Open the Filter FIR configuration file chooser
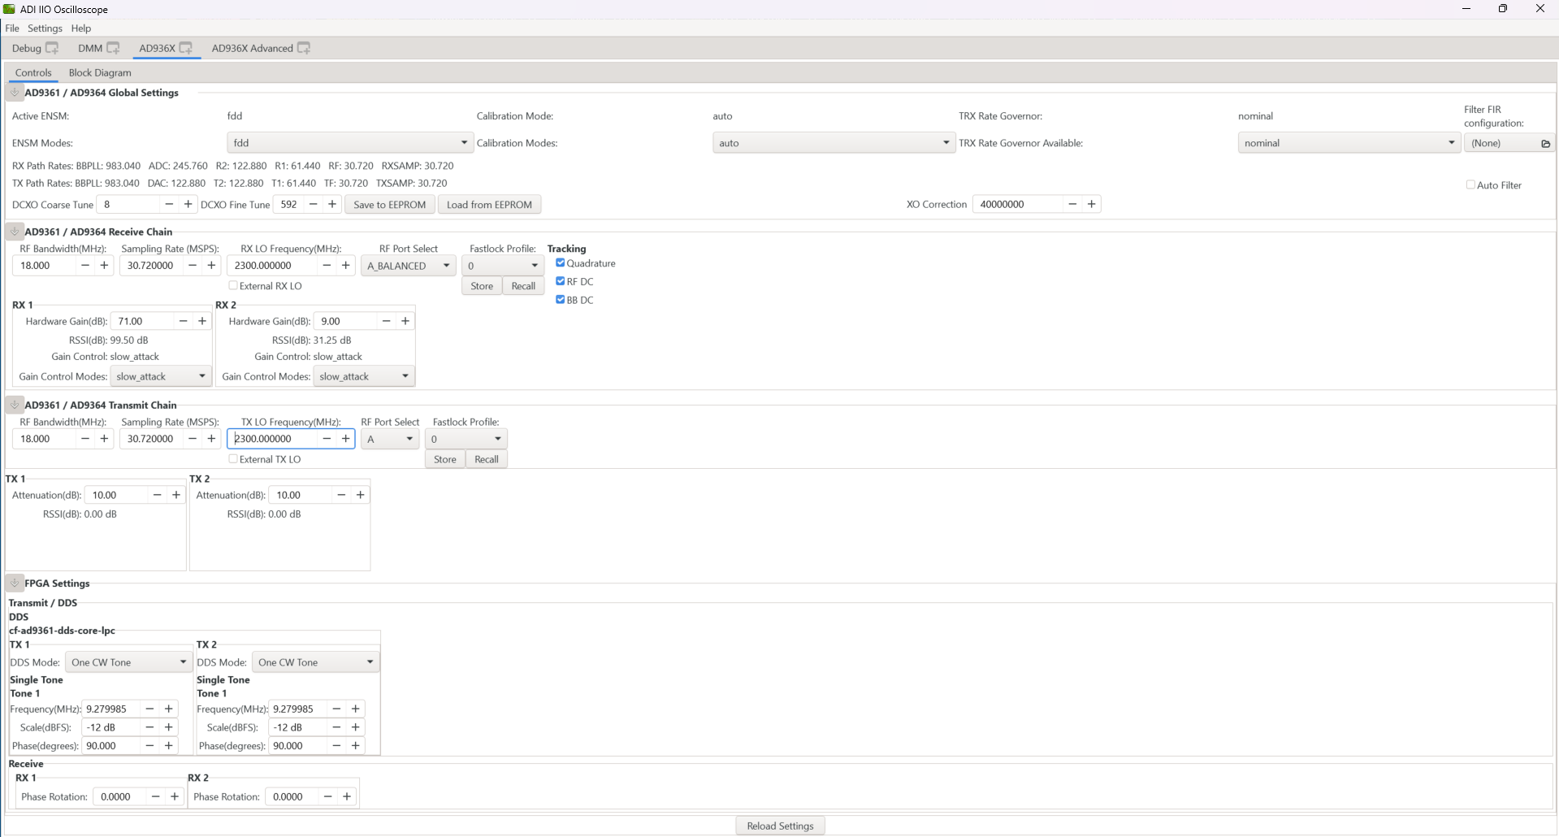 point(1509,143)
